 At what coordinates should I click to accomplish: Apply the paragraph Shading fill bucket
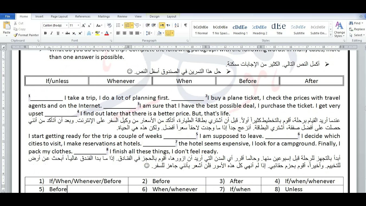point(159,33)
